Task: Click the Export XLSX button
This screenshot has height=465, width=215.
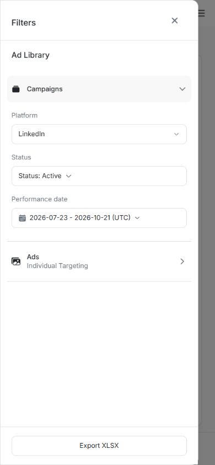Action: tap(99, 446)
